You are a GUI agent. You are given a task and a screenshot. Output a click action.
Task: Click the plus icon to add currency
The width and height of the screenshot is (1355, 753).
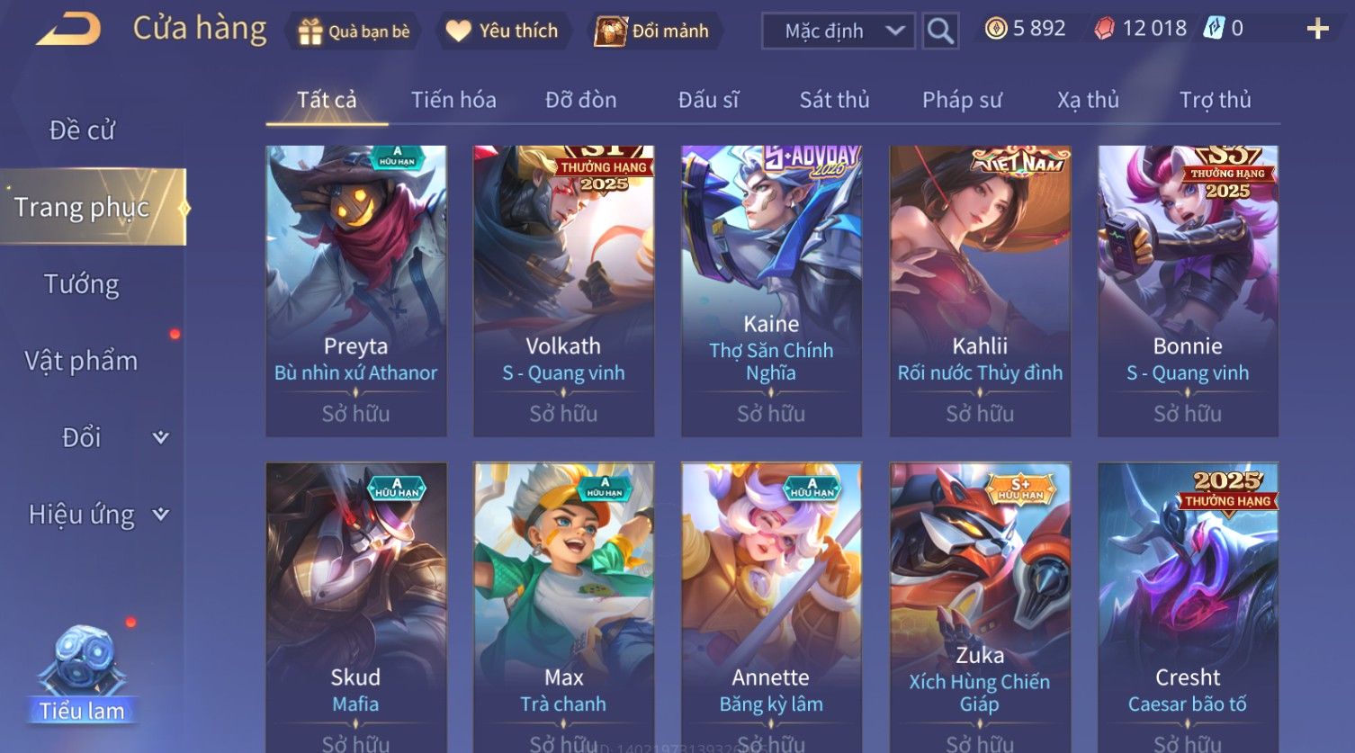tap(1317, 30)
